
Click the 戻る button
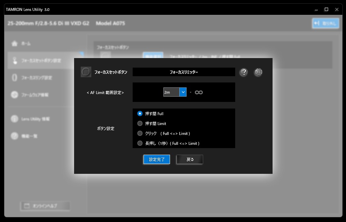(x=190, y=159)
